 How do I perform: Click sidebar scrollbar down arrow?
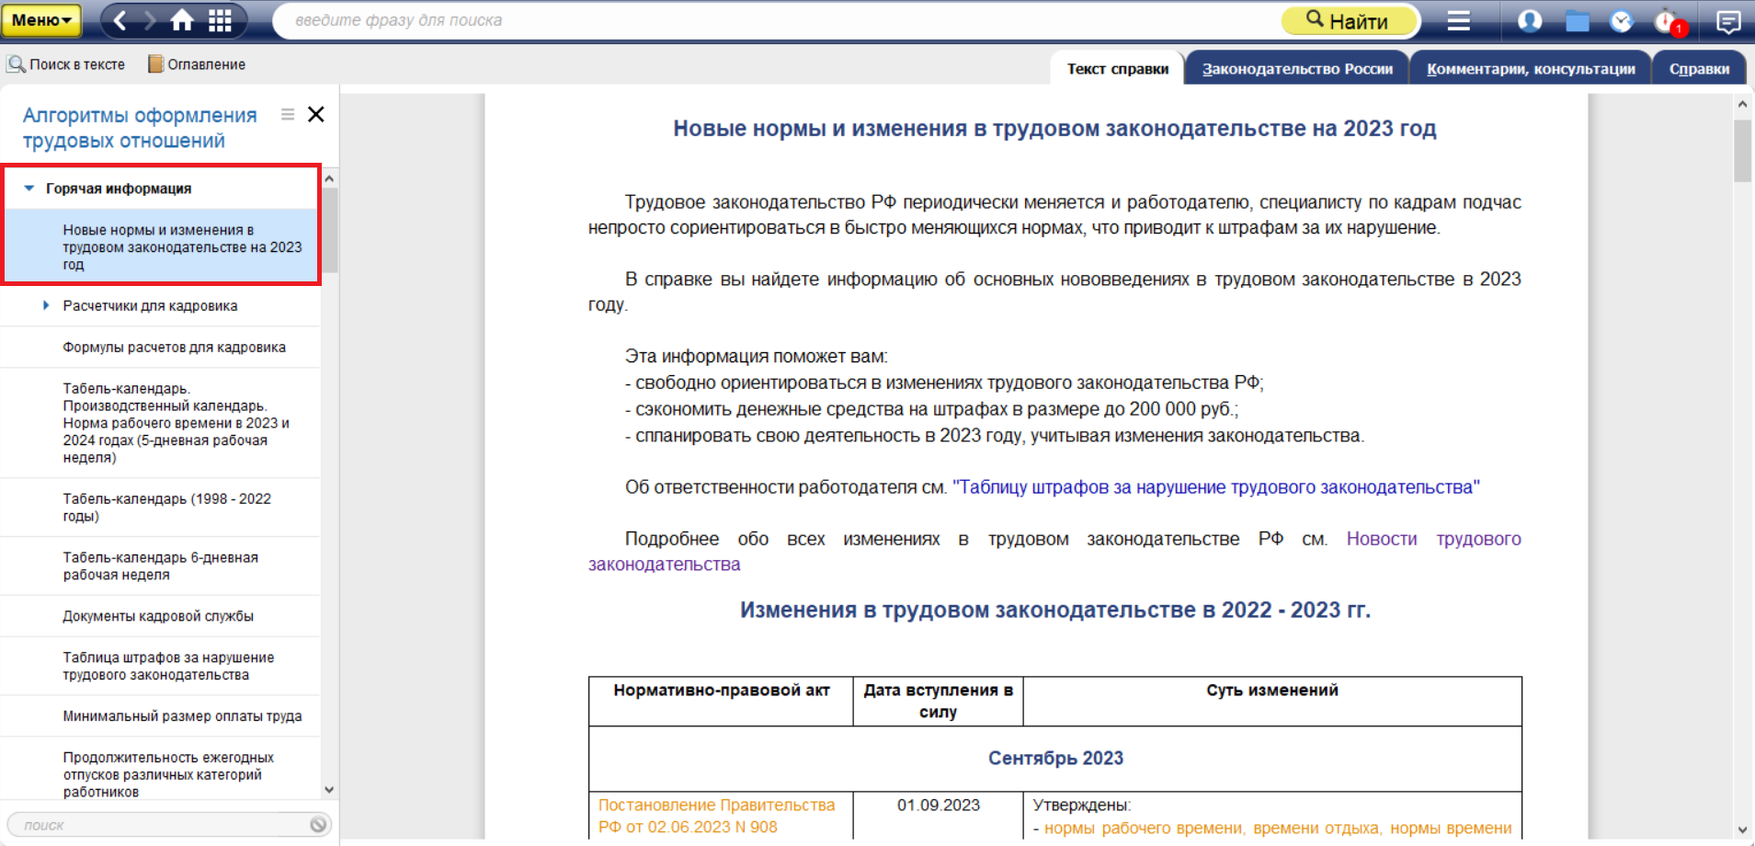[x=329, y=790]
